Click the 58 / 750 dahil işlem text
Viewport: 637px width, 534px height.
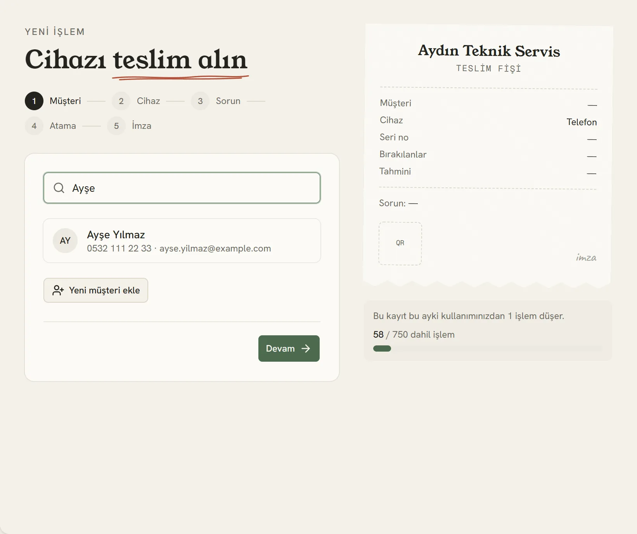[x=414, y=335]
